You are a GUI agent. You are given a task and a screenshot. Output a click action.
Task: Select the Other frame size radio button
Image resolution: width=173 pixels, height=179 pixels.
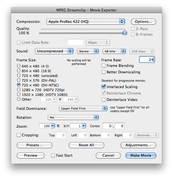[19, 99]
